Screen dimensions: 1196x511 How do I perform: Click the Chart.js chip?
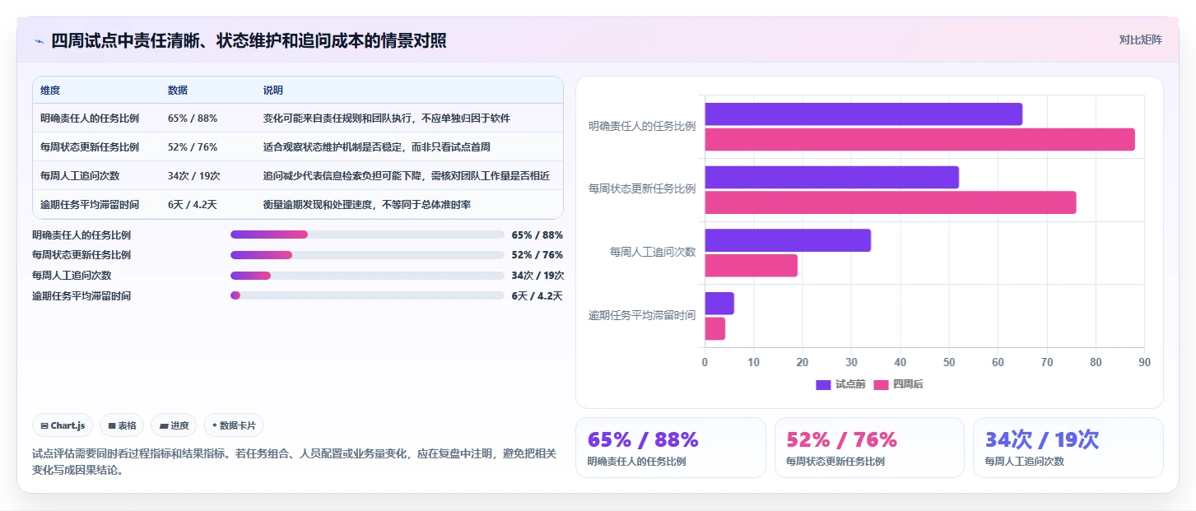[63, 425]
